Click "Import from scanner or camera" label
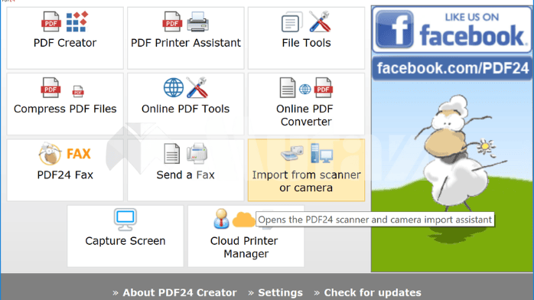The height and width of the screenshot is (300, 534). [306, 181]
